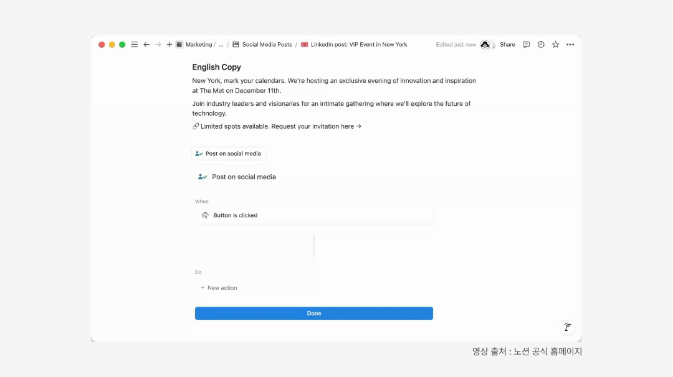The width and height of the screenshot is (673, 377).
Task: Click the Share button
Action: 507,45
